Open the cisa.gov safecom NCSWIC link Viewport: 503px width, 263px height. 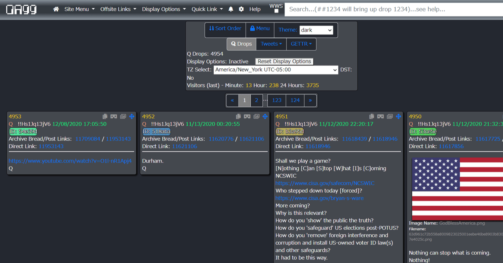(325, 183)
